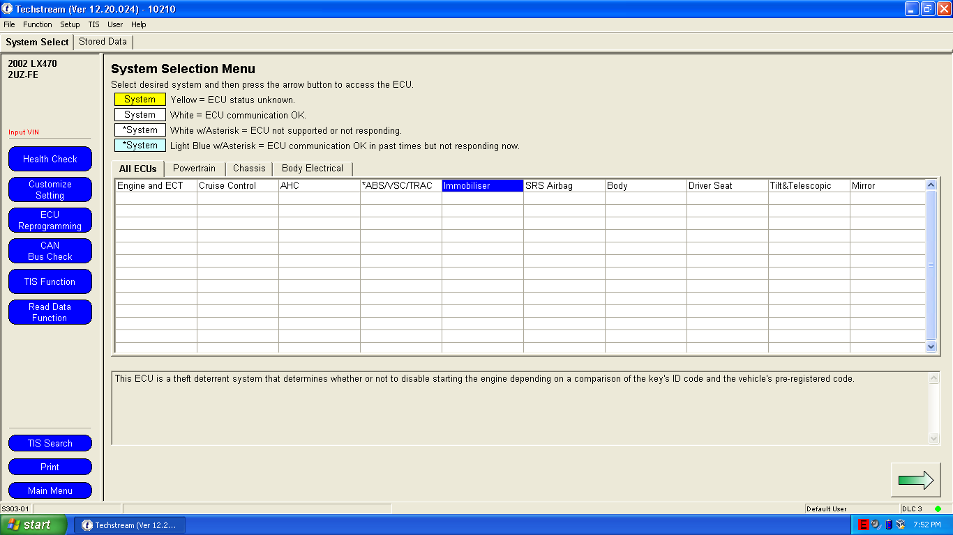Click the system grid scroll down arrow
Screen dimensions: 953x535
[931, 346]
